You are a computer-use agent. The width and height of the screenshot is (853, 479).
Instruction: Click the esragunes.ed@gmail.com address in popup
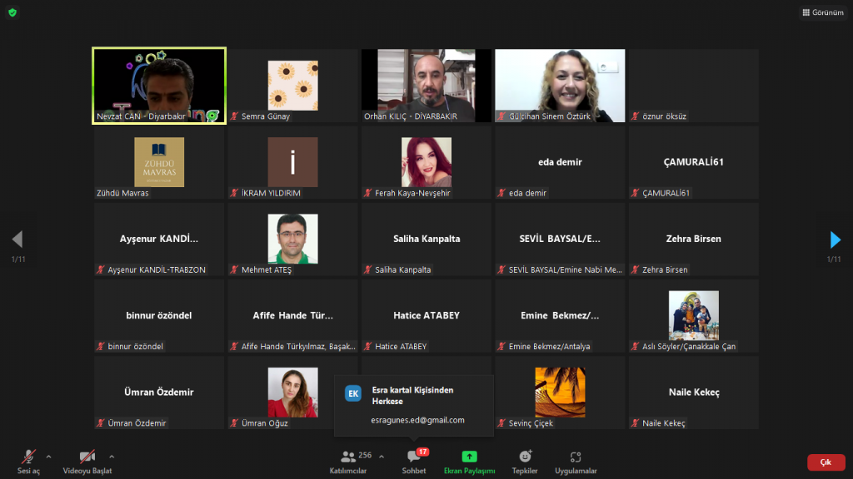click(x=417, y=421)
